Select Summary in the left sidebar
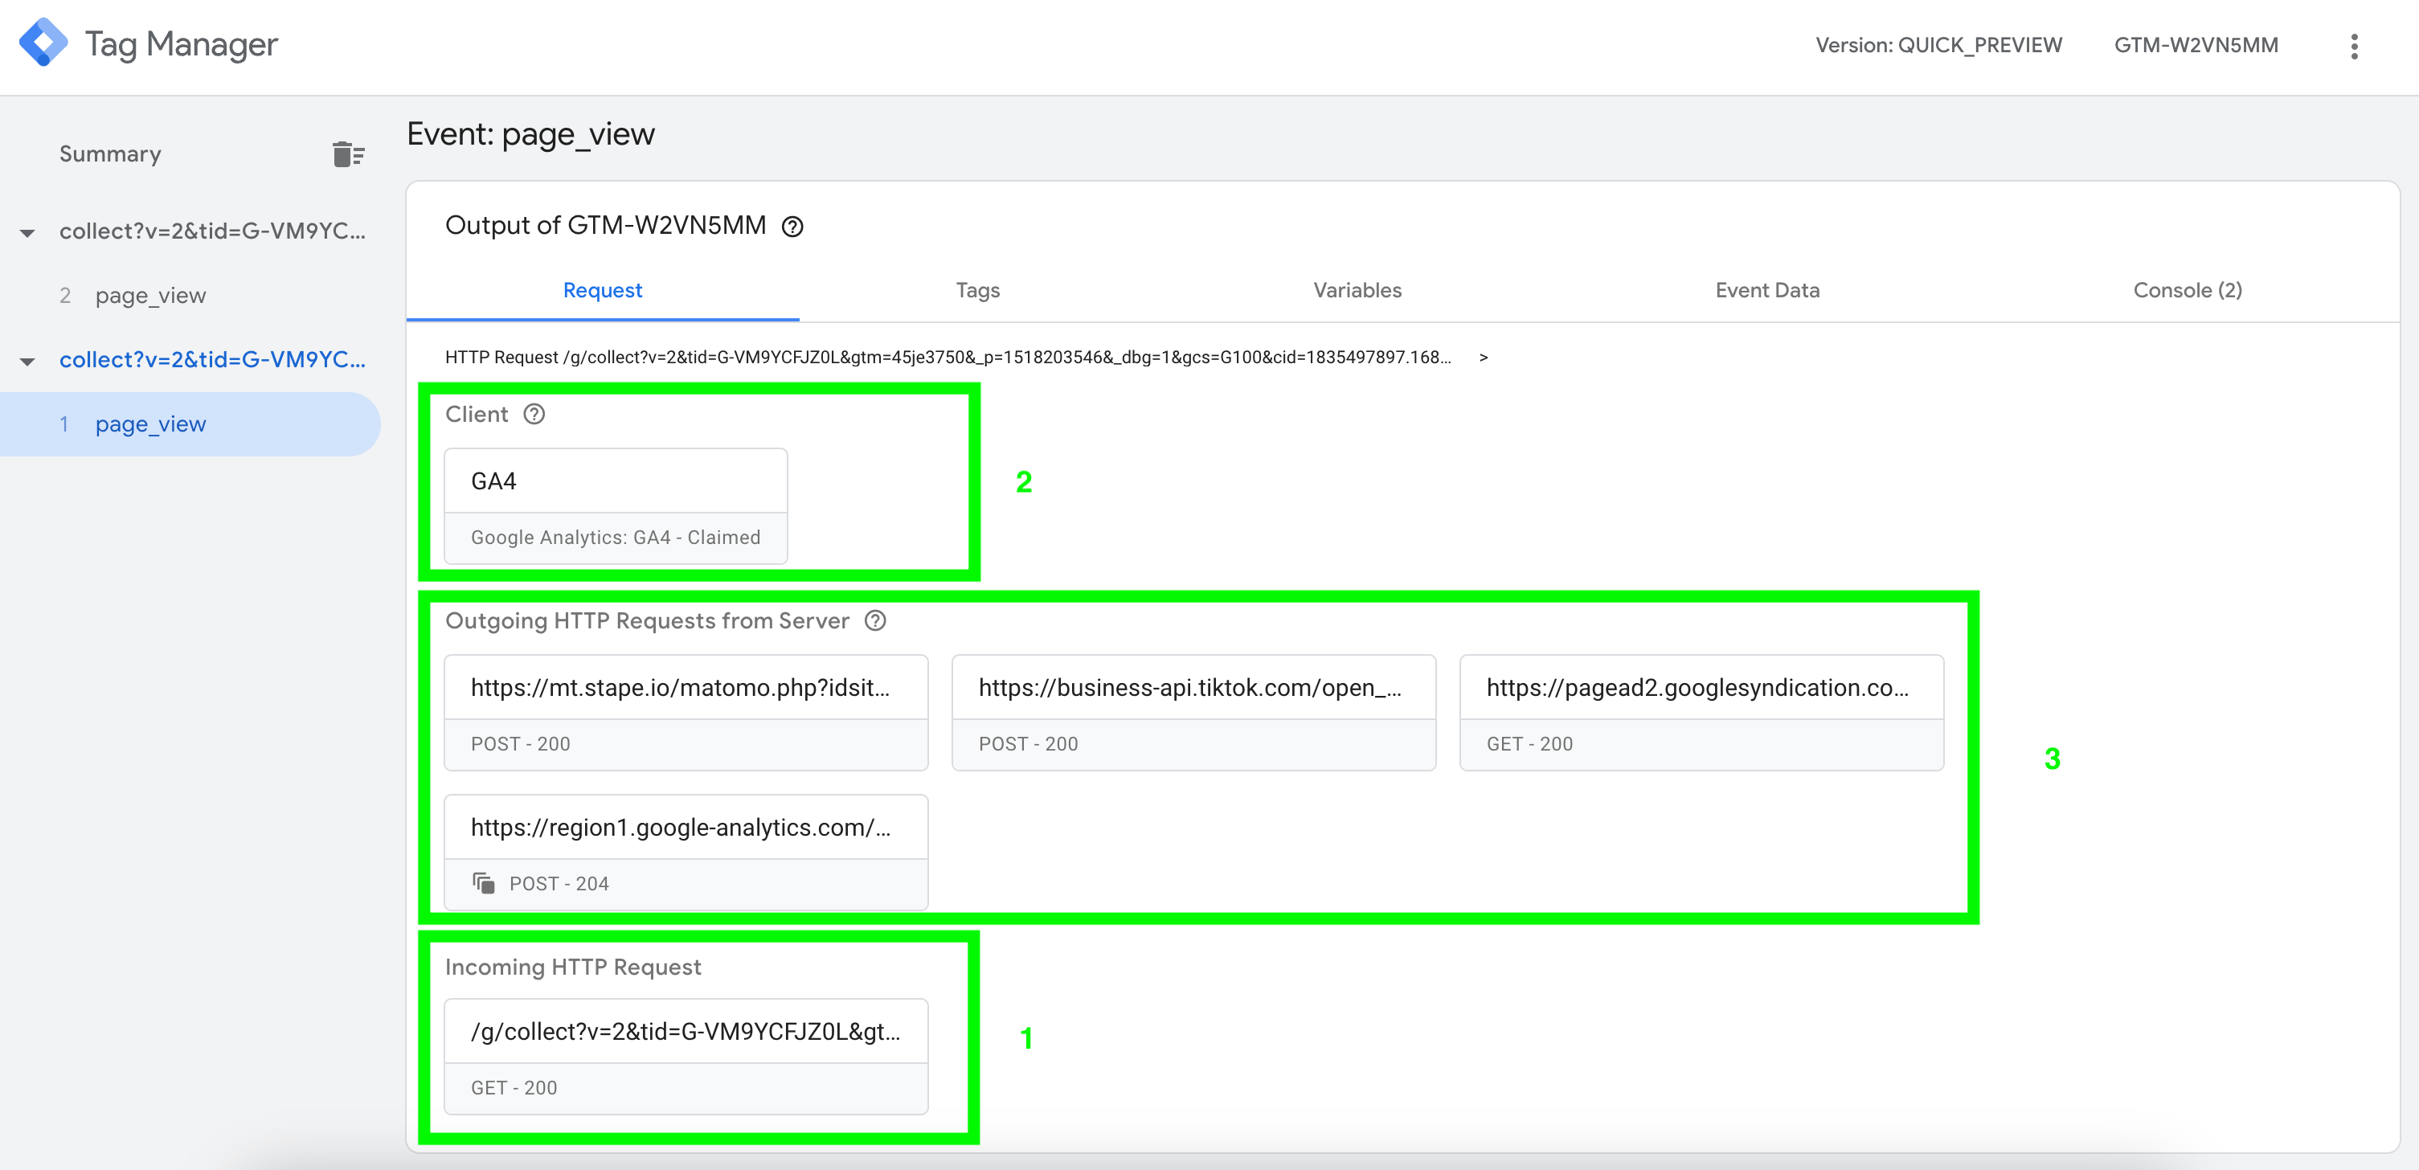2419x1170 pixels. coord(110,154)
